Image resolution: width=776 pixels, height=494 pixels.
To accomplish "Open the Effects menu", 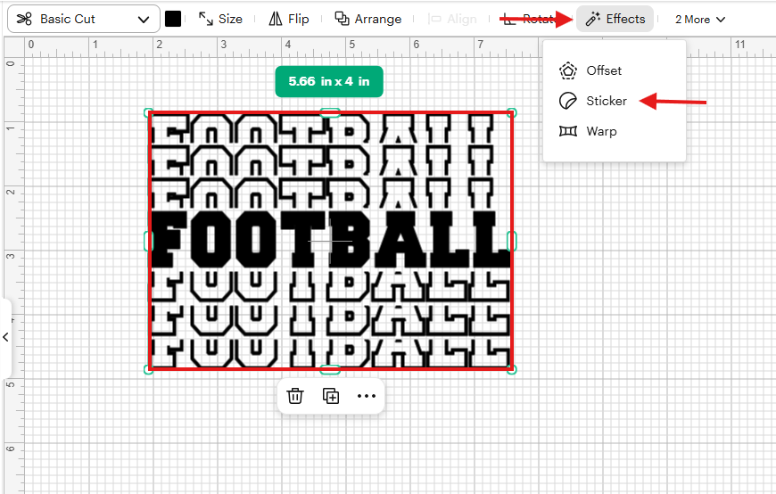I will pos(615,20).
